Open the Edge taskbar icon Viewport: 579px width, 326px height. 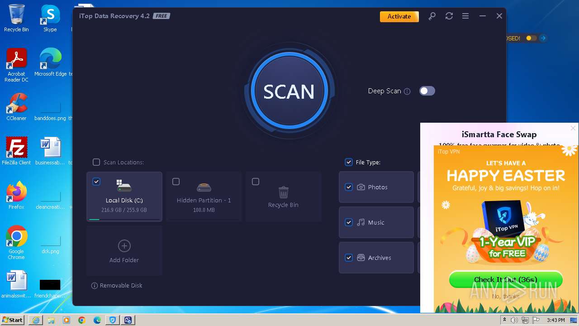click(97, 320)
